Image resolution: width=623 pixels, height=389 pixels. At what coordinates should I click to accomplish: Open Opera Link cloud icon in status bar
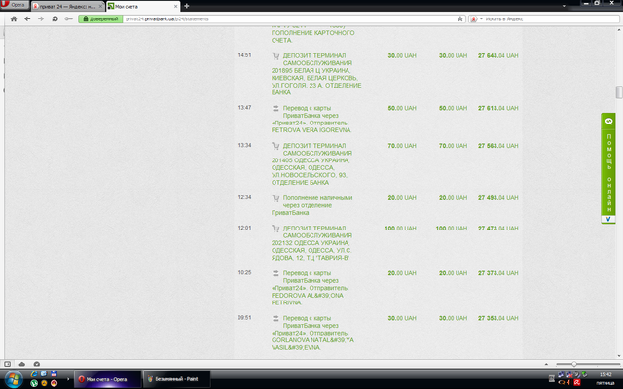pyautogui.click(x=22, y=364)
